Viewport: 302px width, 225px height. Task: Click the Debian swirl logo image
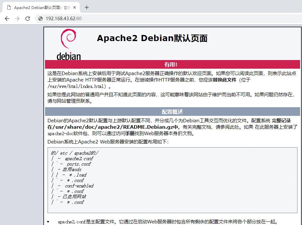pyautogui.click(x=69, y=43)
